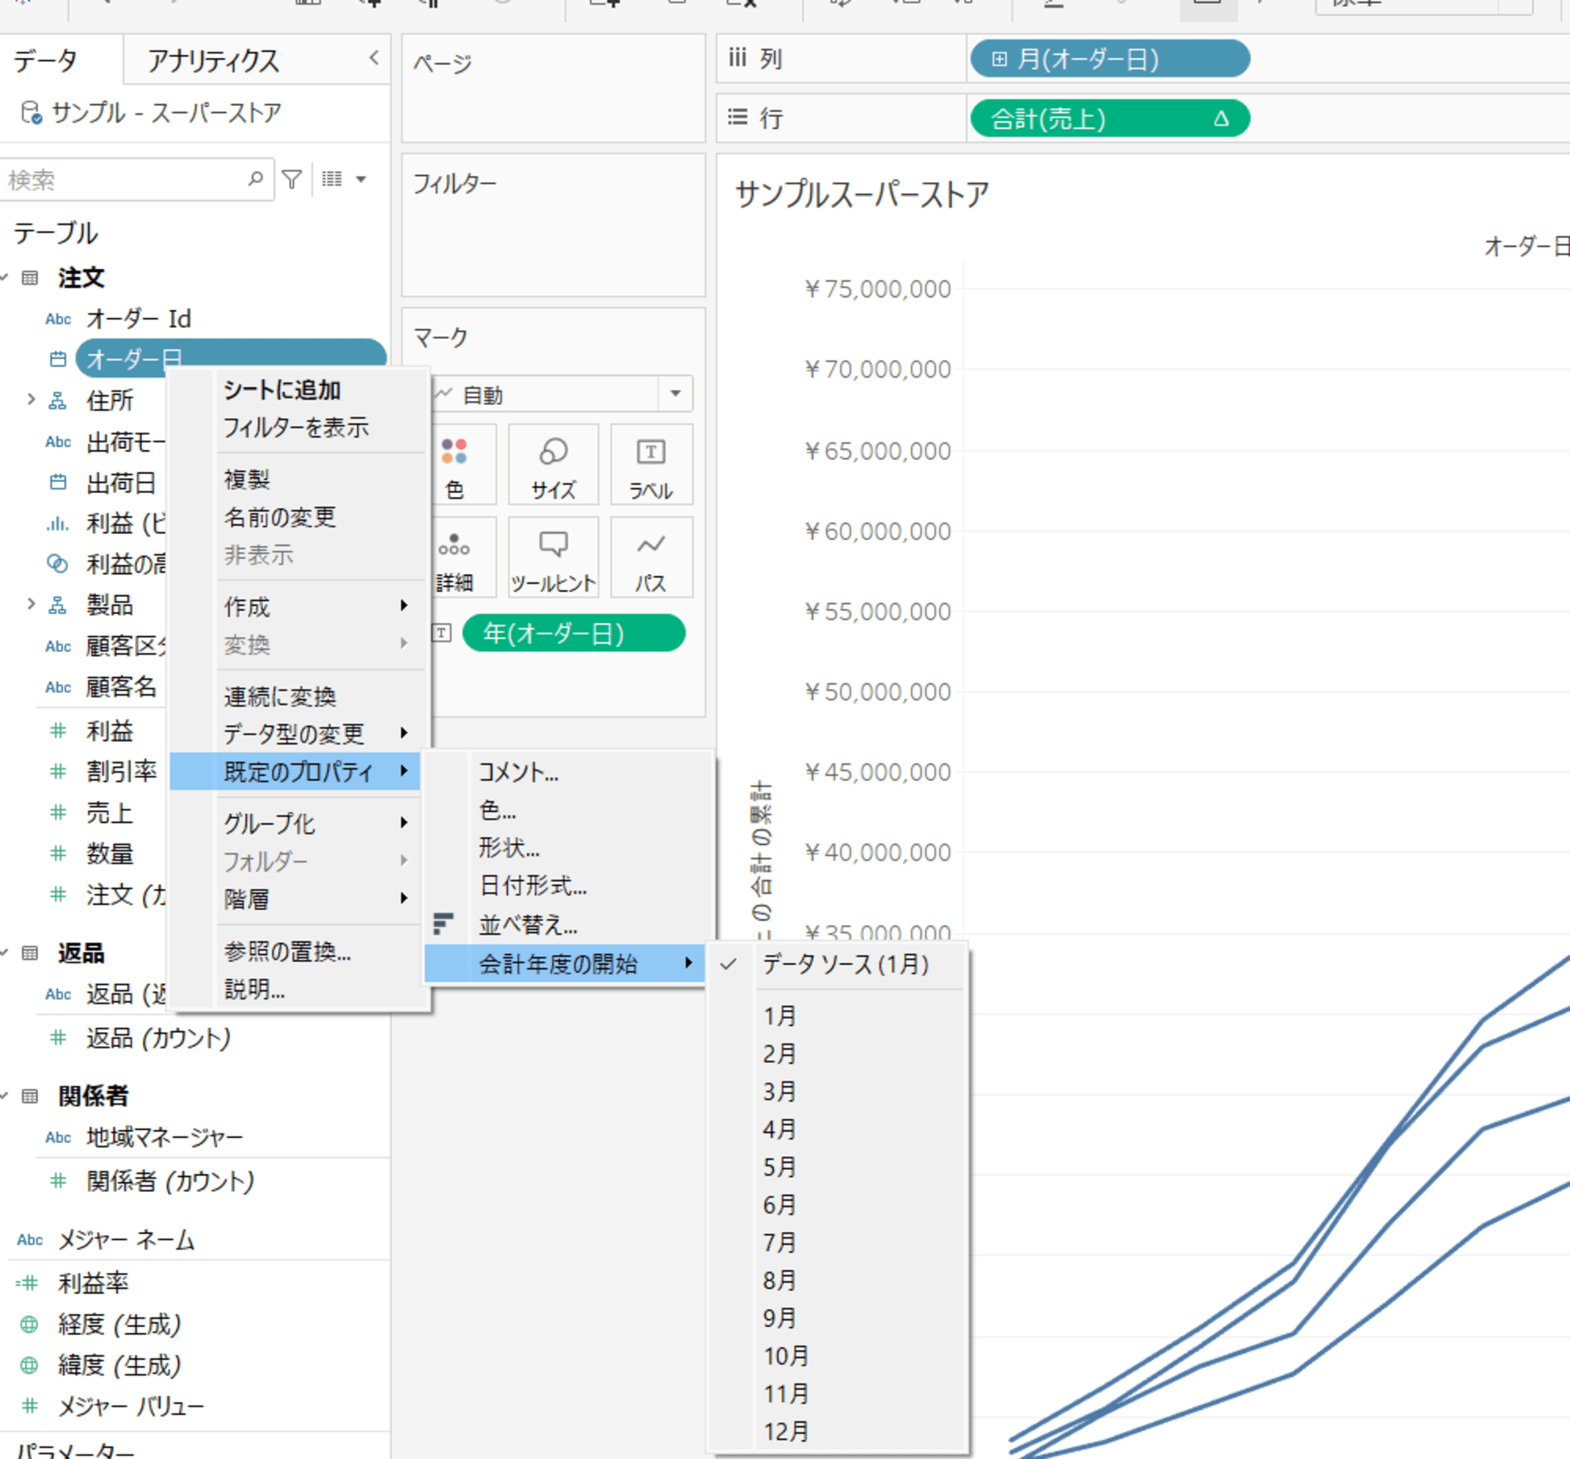Click the bin histogram icon beside 利益 (ビン)

tap(57, 524)
